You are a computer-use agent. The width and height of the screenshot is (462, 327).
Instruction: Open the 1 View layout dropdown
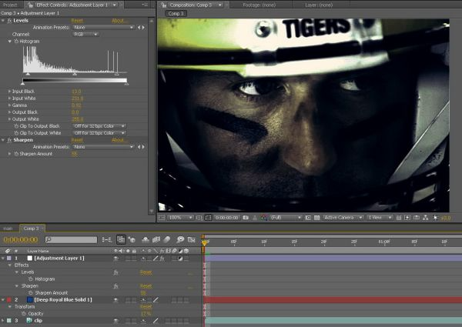click(380, 218)
